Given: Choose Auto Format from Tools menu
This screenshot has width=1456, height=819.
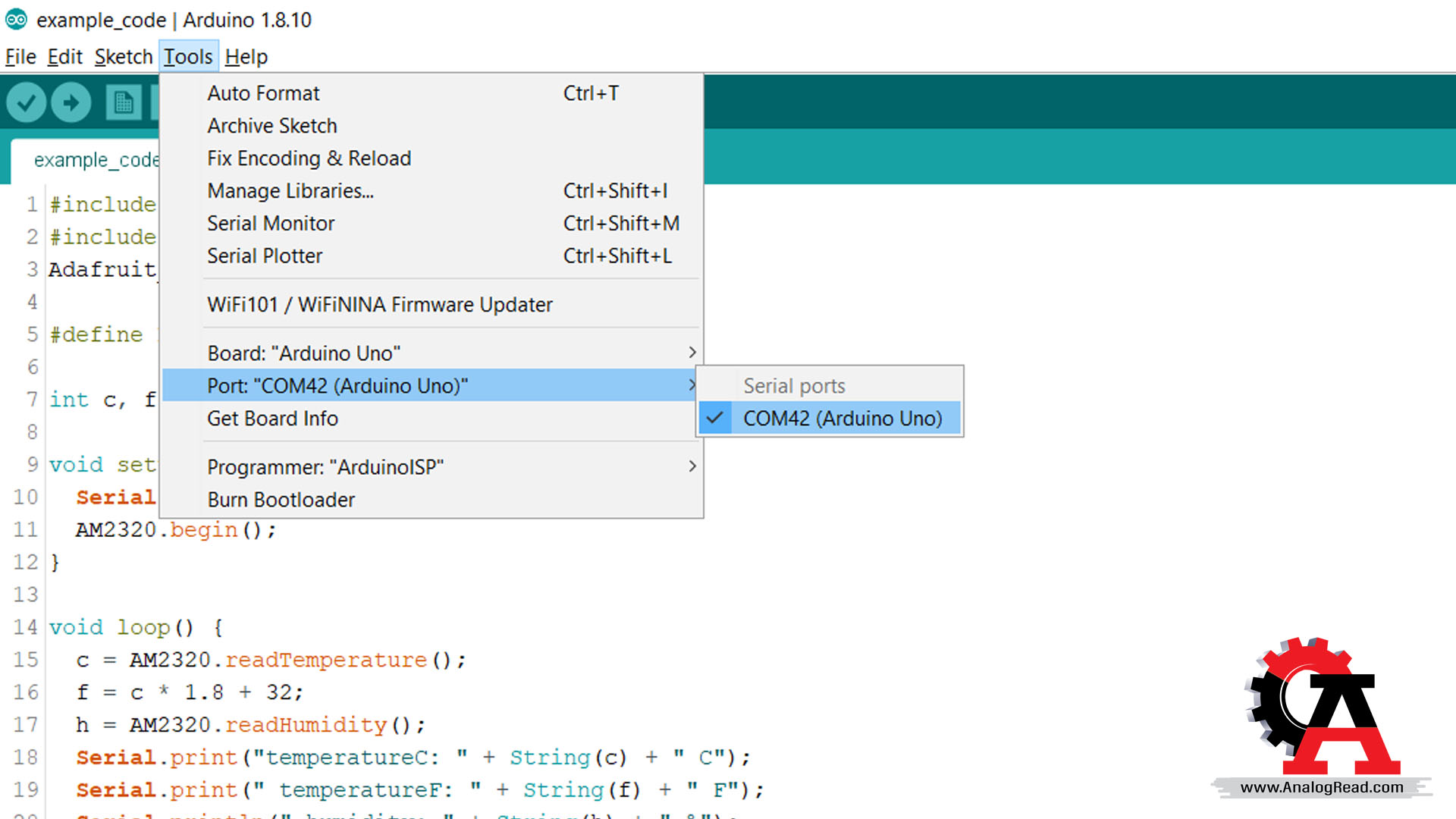Looking at the screenshot, I should [x=432, y=93].
